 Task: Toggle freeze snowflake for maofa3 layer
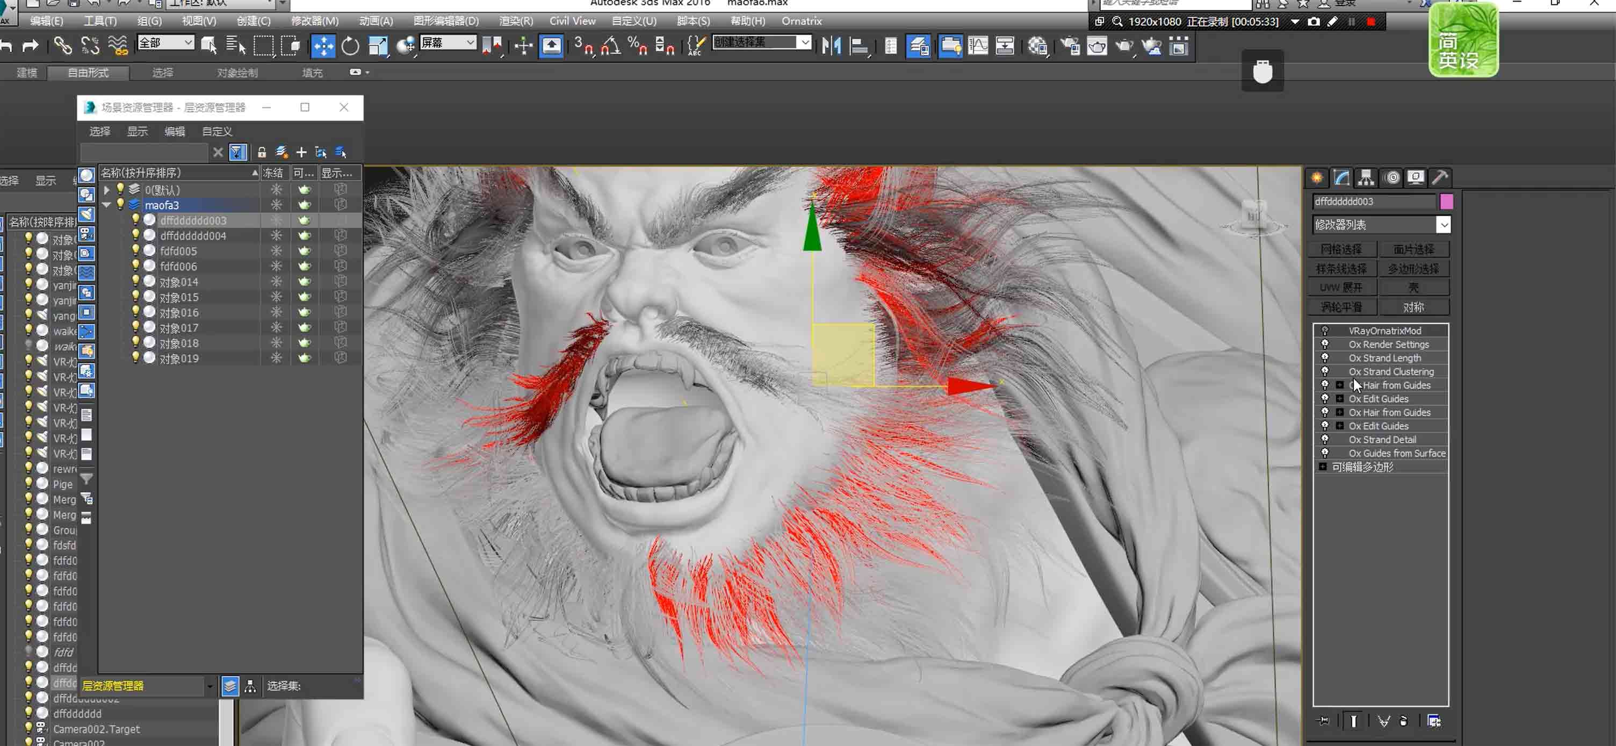click(276, 205)
